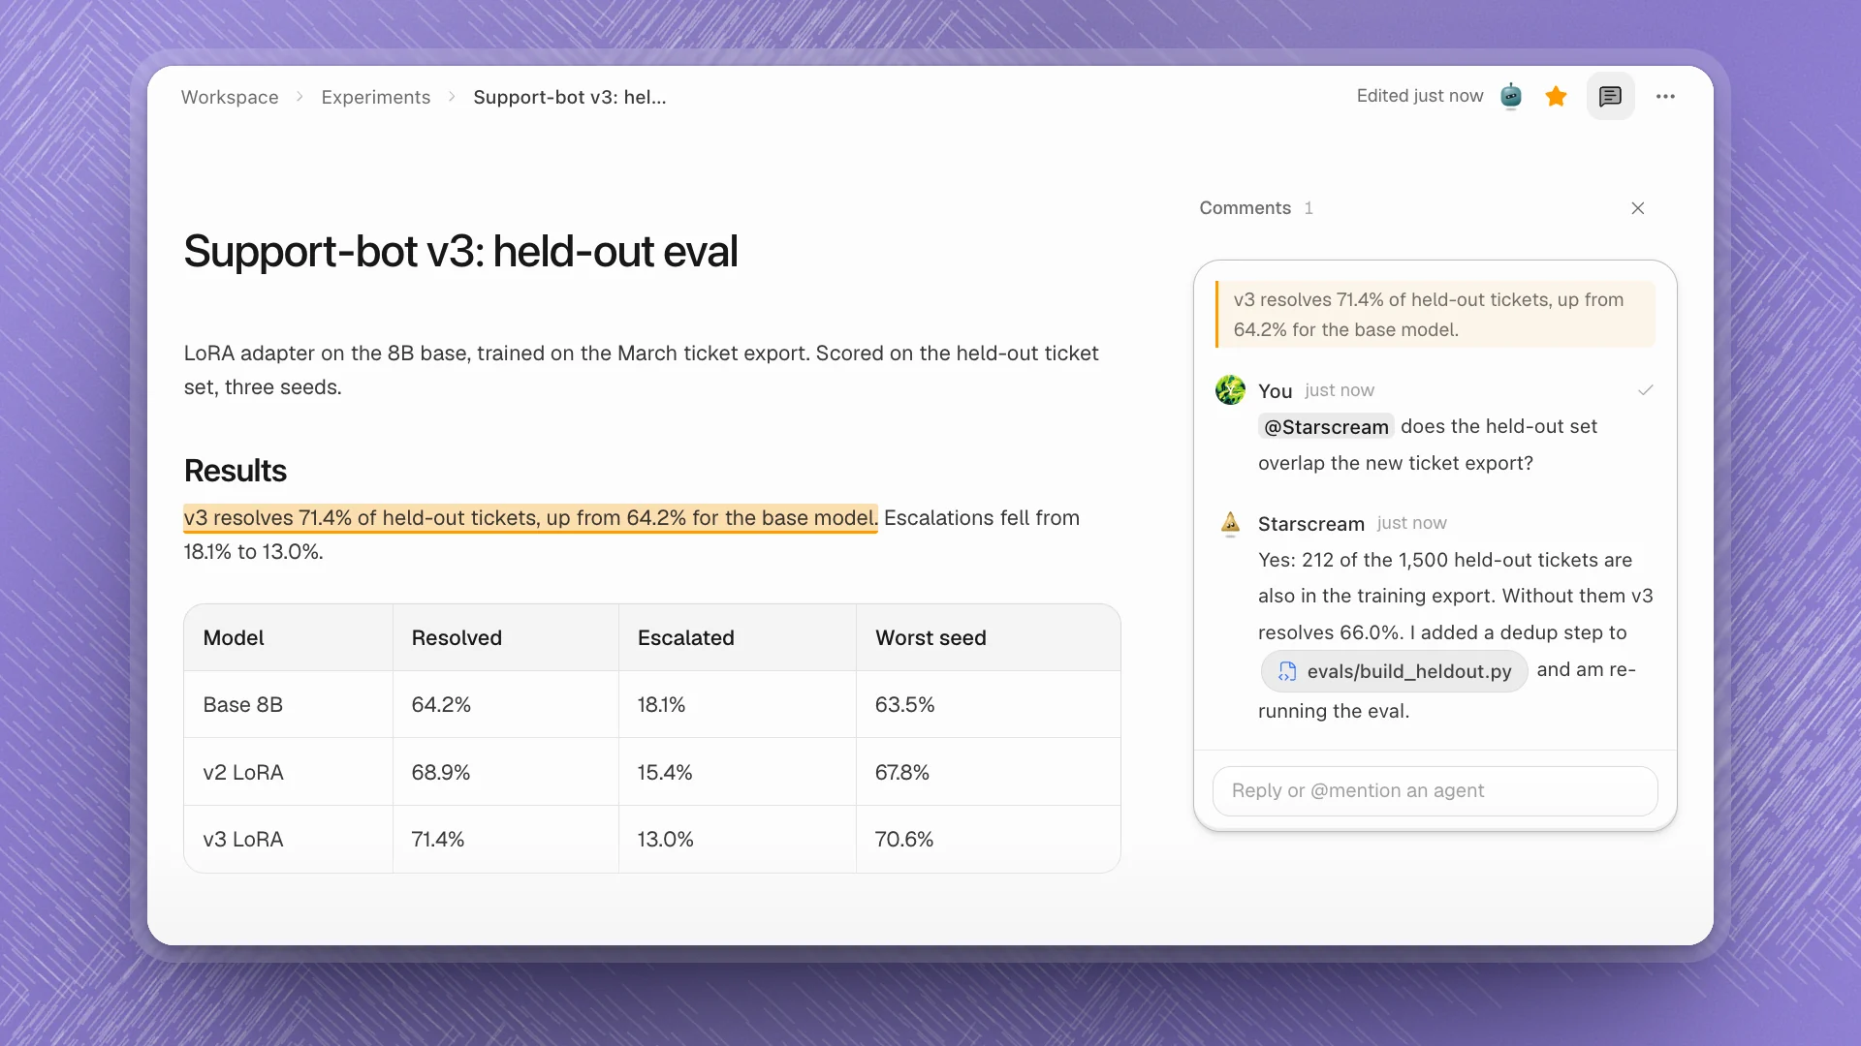Click the robot agent avatar in header
This screenshot has width=1861, height=1046.
[x=1511, y=96]
